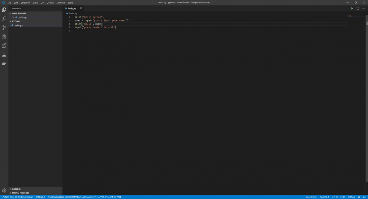Viewport: 368px width, 199px height.
Task: Open the Manage gear icon
Action: [4, 190]
